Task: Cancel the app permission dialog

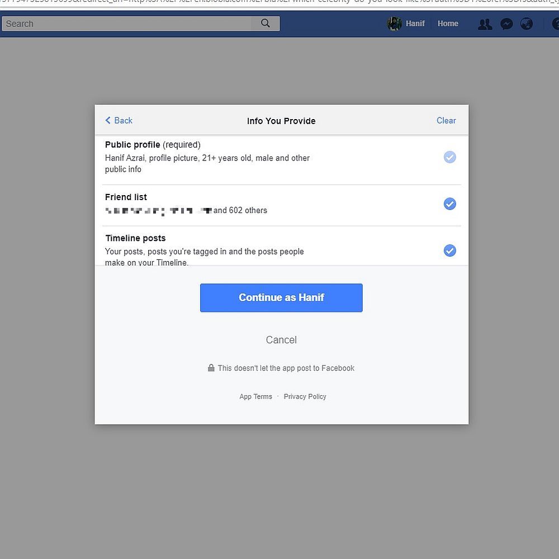Action: click(x=281, y=340)
